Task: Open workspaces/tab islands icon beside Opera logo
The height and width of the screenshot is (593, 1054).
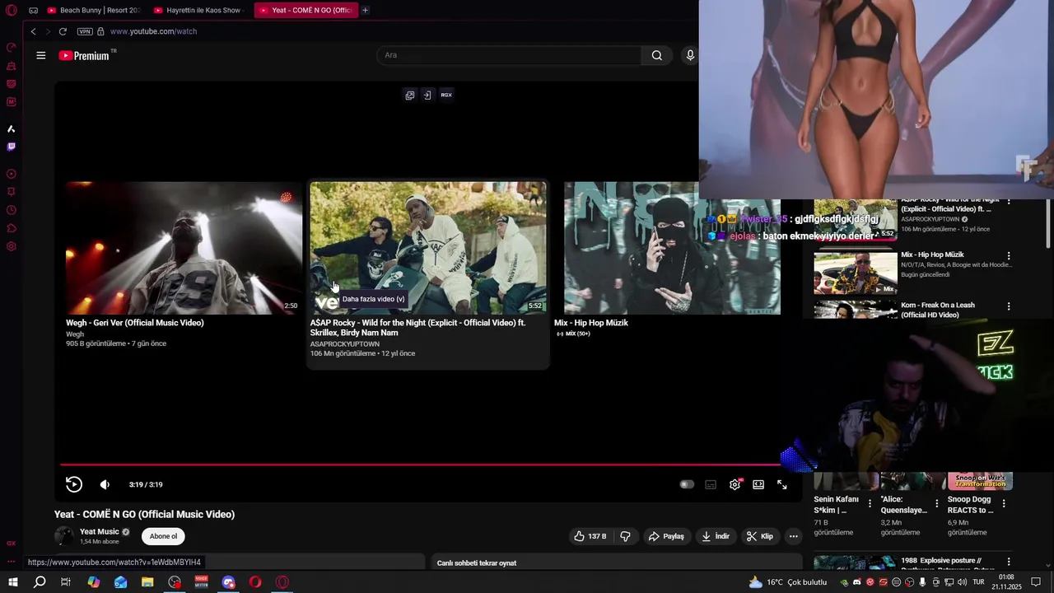Action: click(x=33, y=10)
